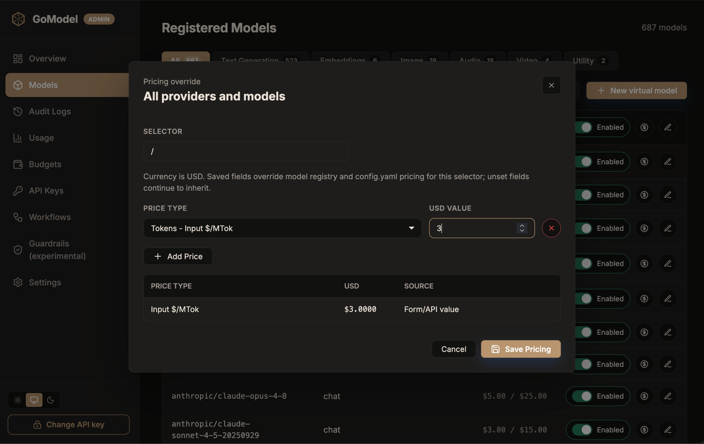Click the Selector input field
The image size is (704, 444).
[x=246, y=151]
